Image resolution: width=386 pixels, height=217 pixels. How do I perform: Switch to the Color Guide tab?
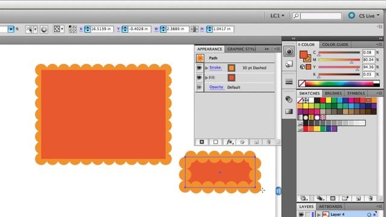335,45
